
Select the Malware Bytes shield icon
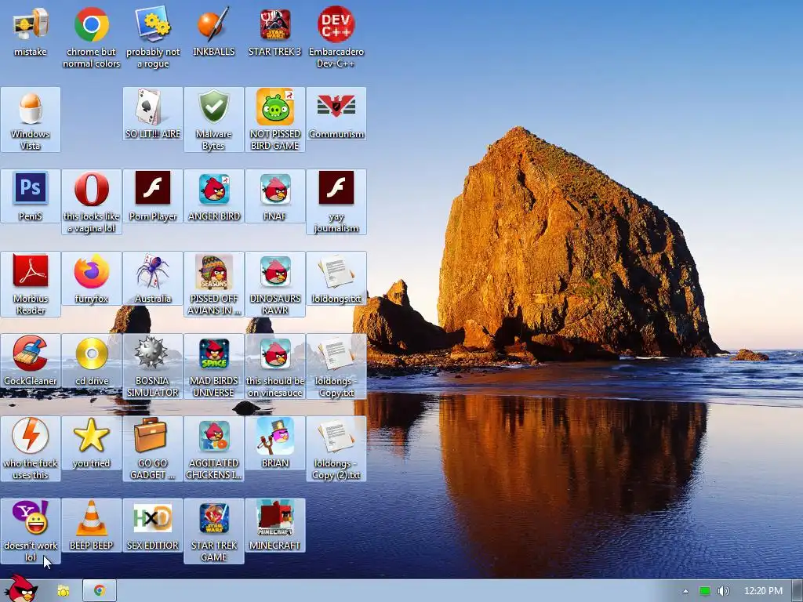(213, 107)
